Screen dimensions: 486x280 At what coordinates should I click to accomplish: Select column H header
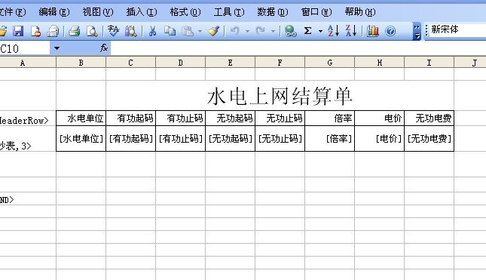[x=379, y=63]
